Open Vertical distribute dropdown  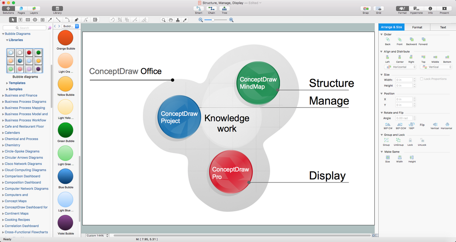(436, 67)
